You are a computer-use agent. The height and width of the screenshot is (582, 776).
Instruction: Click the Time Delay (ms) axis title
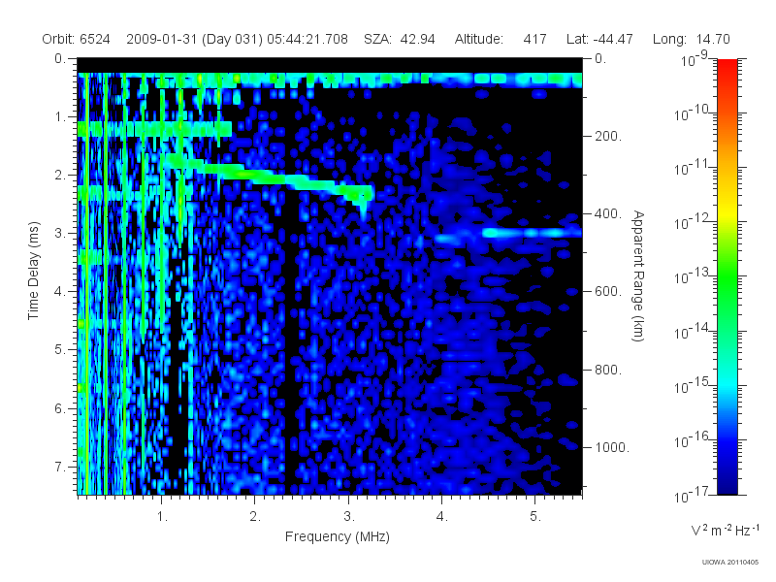pyautogui.click(x=33, y=271)
